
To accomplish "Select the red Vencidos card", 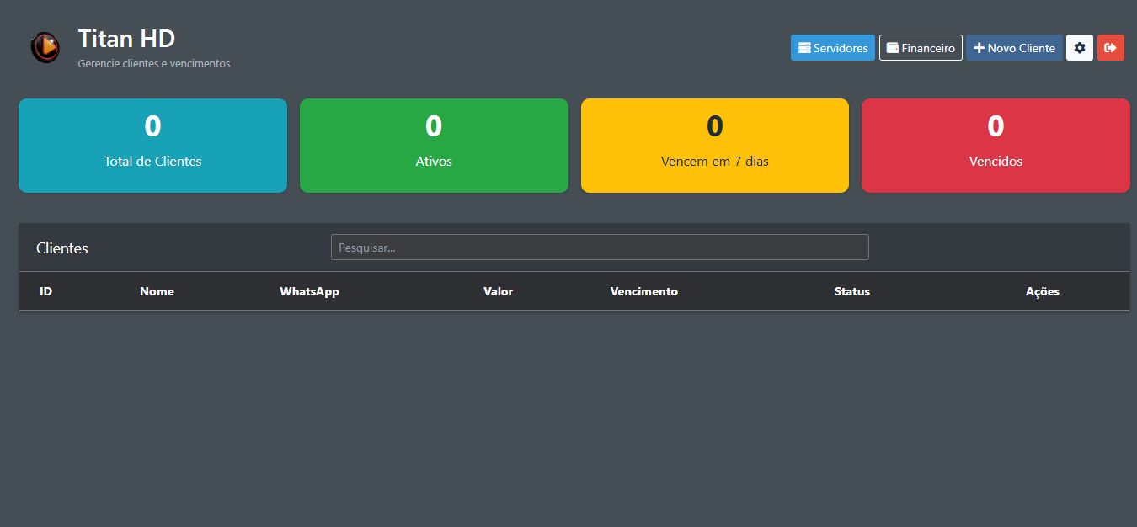I will [996, 146].
